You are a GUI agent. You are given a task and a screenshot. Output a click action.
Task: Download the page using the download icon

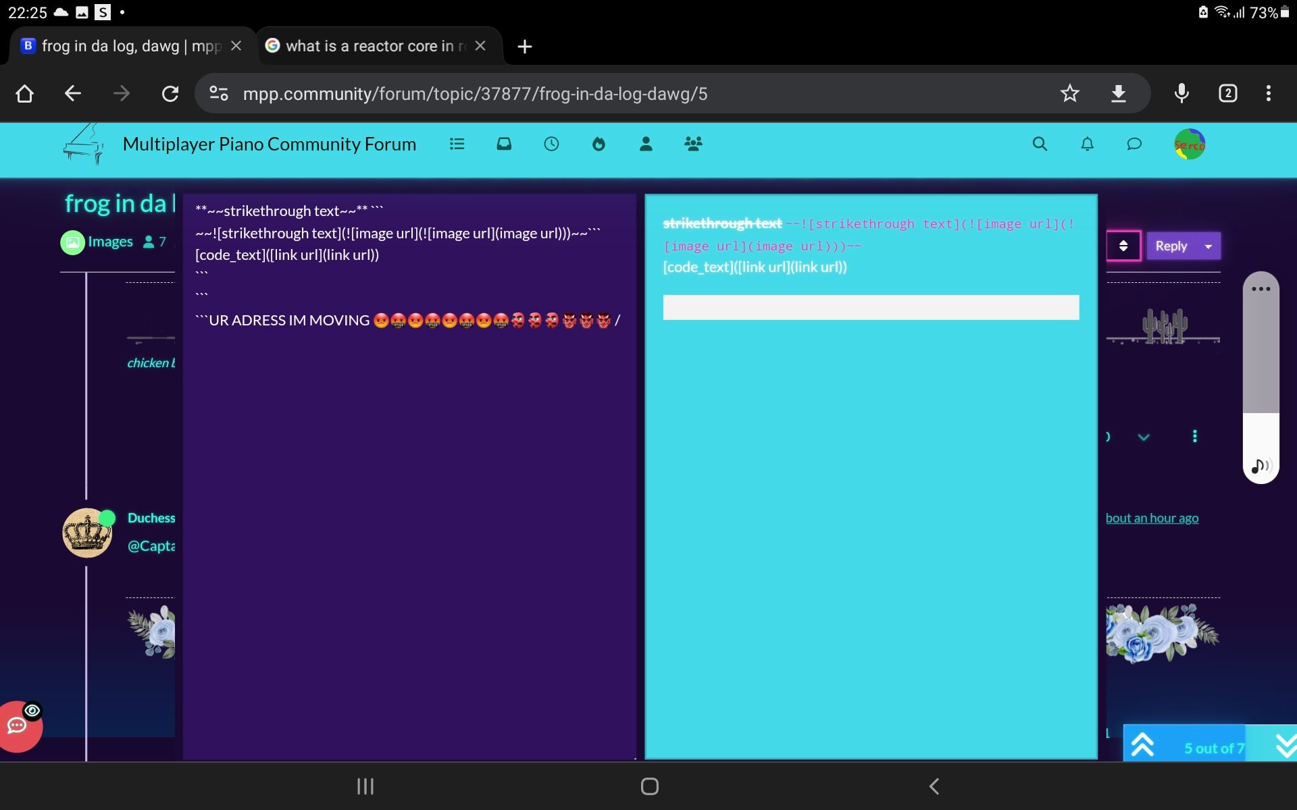tap(1119, 93)
